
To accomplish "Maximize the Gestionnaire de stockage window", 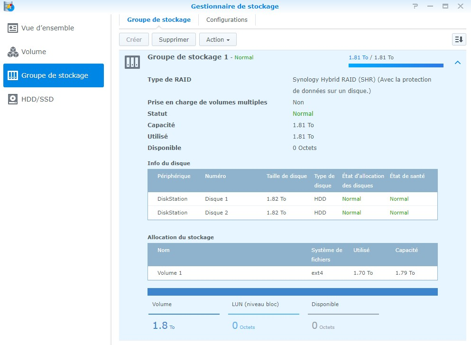I will tap(445, 6).
